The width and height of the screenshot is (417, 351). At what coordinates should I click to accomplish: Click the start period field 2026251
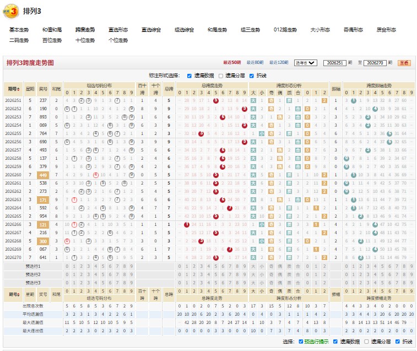335,63
